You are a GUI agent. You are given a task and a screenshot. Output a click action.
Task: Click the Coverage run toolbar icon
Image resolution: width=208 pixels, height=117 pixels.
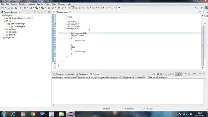coord(36,8)
